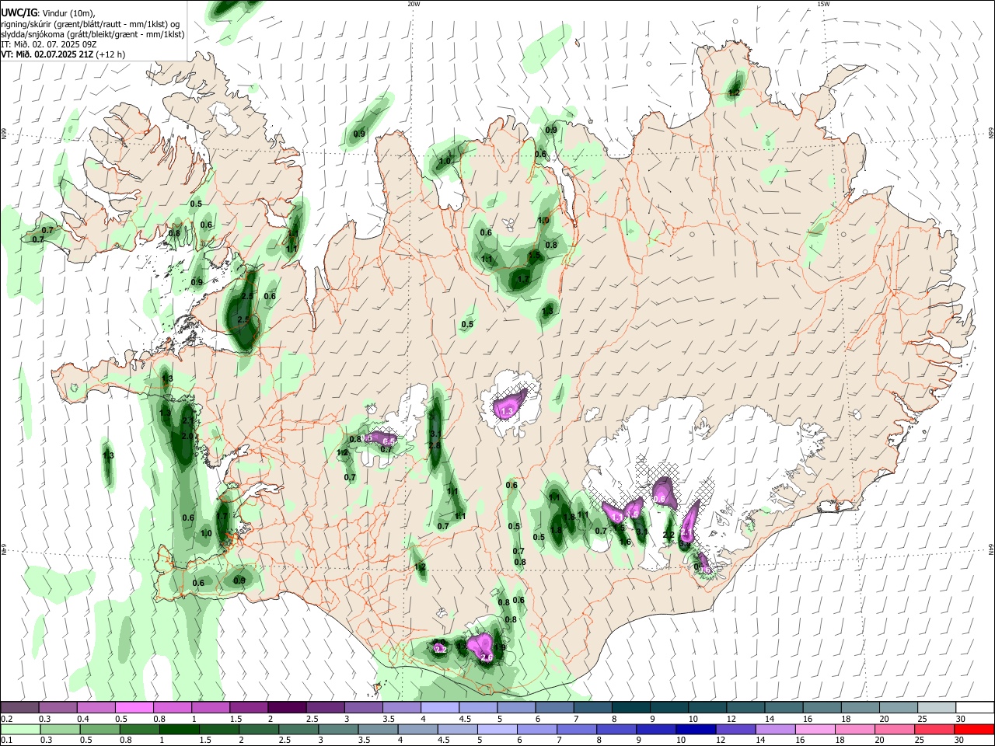Pick the bright magenta 0.5–0.8 snow legend swatch
Screen dimensions: 995x746
coord(134,708)
